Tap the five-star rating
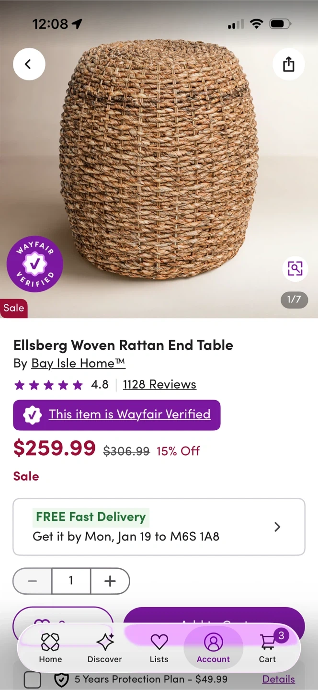Screen dimensions: 318x690 pos(48,385)
